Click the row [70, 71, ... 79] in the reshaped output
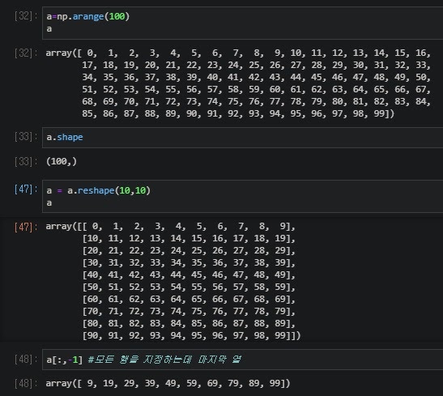This screenshot has height=396, width=443. pyautogui.click(x=189, y=311)
